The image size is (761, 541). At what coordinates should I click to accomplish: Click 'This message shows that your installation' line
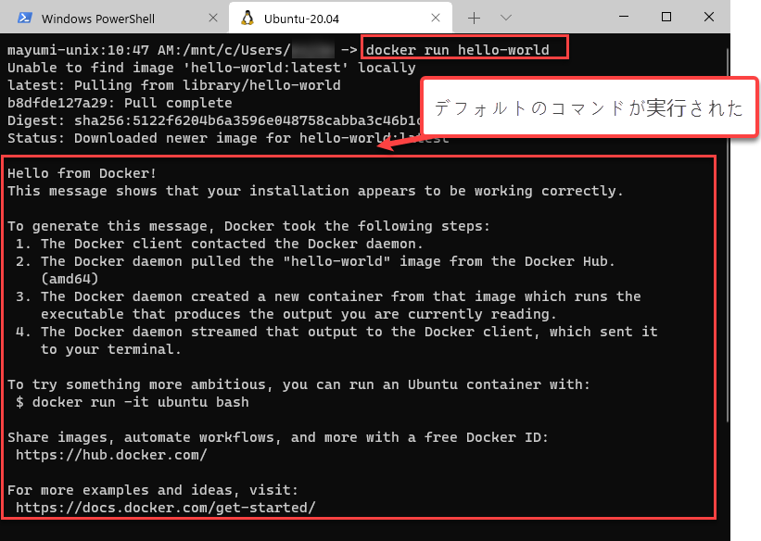pos(315,191)
